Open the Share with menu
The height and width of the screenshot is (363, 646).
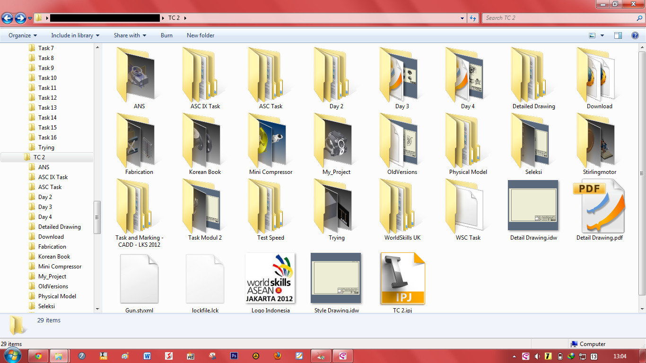pos(130,35)
